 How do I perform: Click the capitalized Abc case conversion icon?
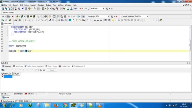pyautogui.click(x=101, y=20)
